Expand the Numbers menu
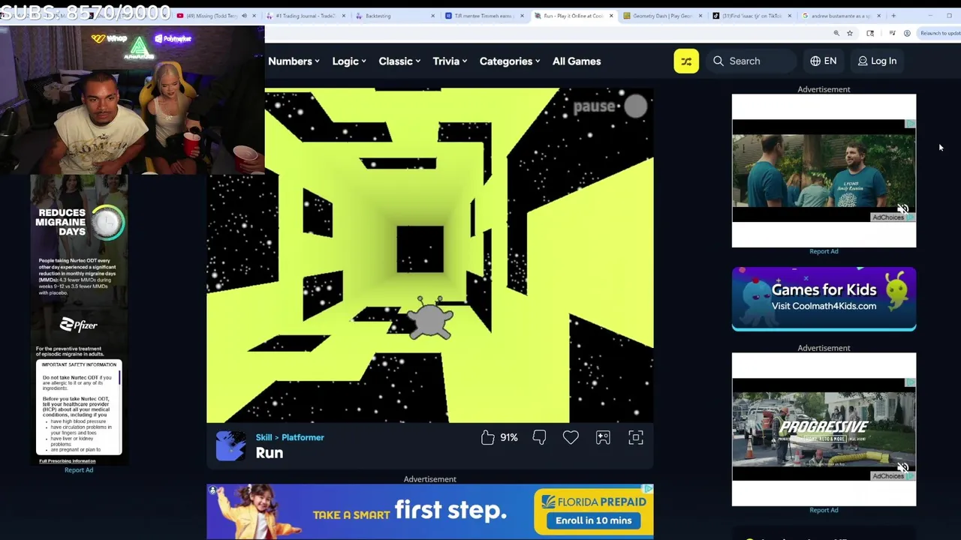This screenshot has width=961, height=540. pos(294,61)
